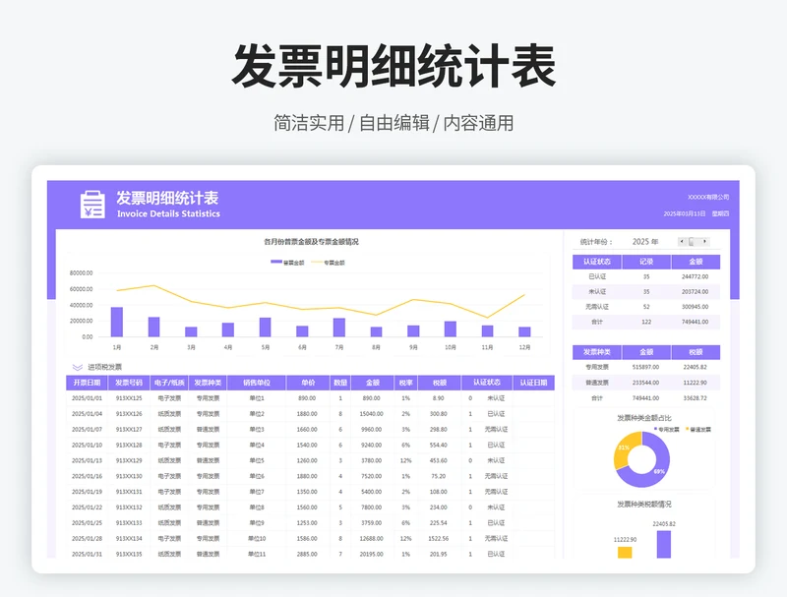The height and width of the screenshot is (597, 787).
Task: Click the 记录 header in the summary table
Action: tap(646, 262)
